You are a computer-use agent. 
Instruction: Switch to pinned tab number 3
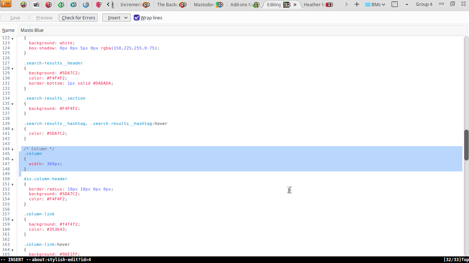click(x=48, y=5)
